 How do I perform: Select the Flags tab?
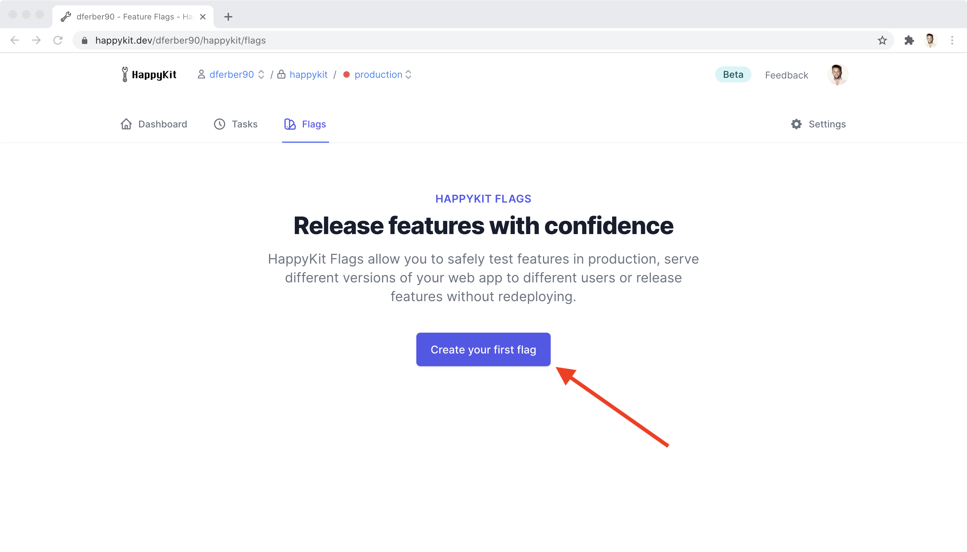[x=305, y=124]
